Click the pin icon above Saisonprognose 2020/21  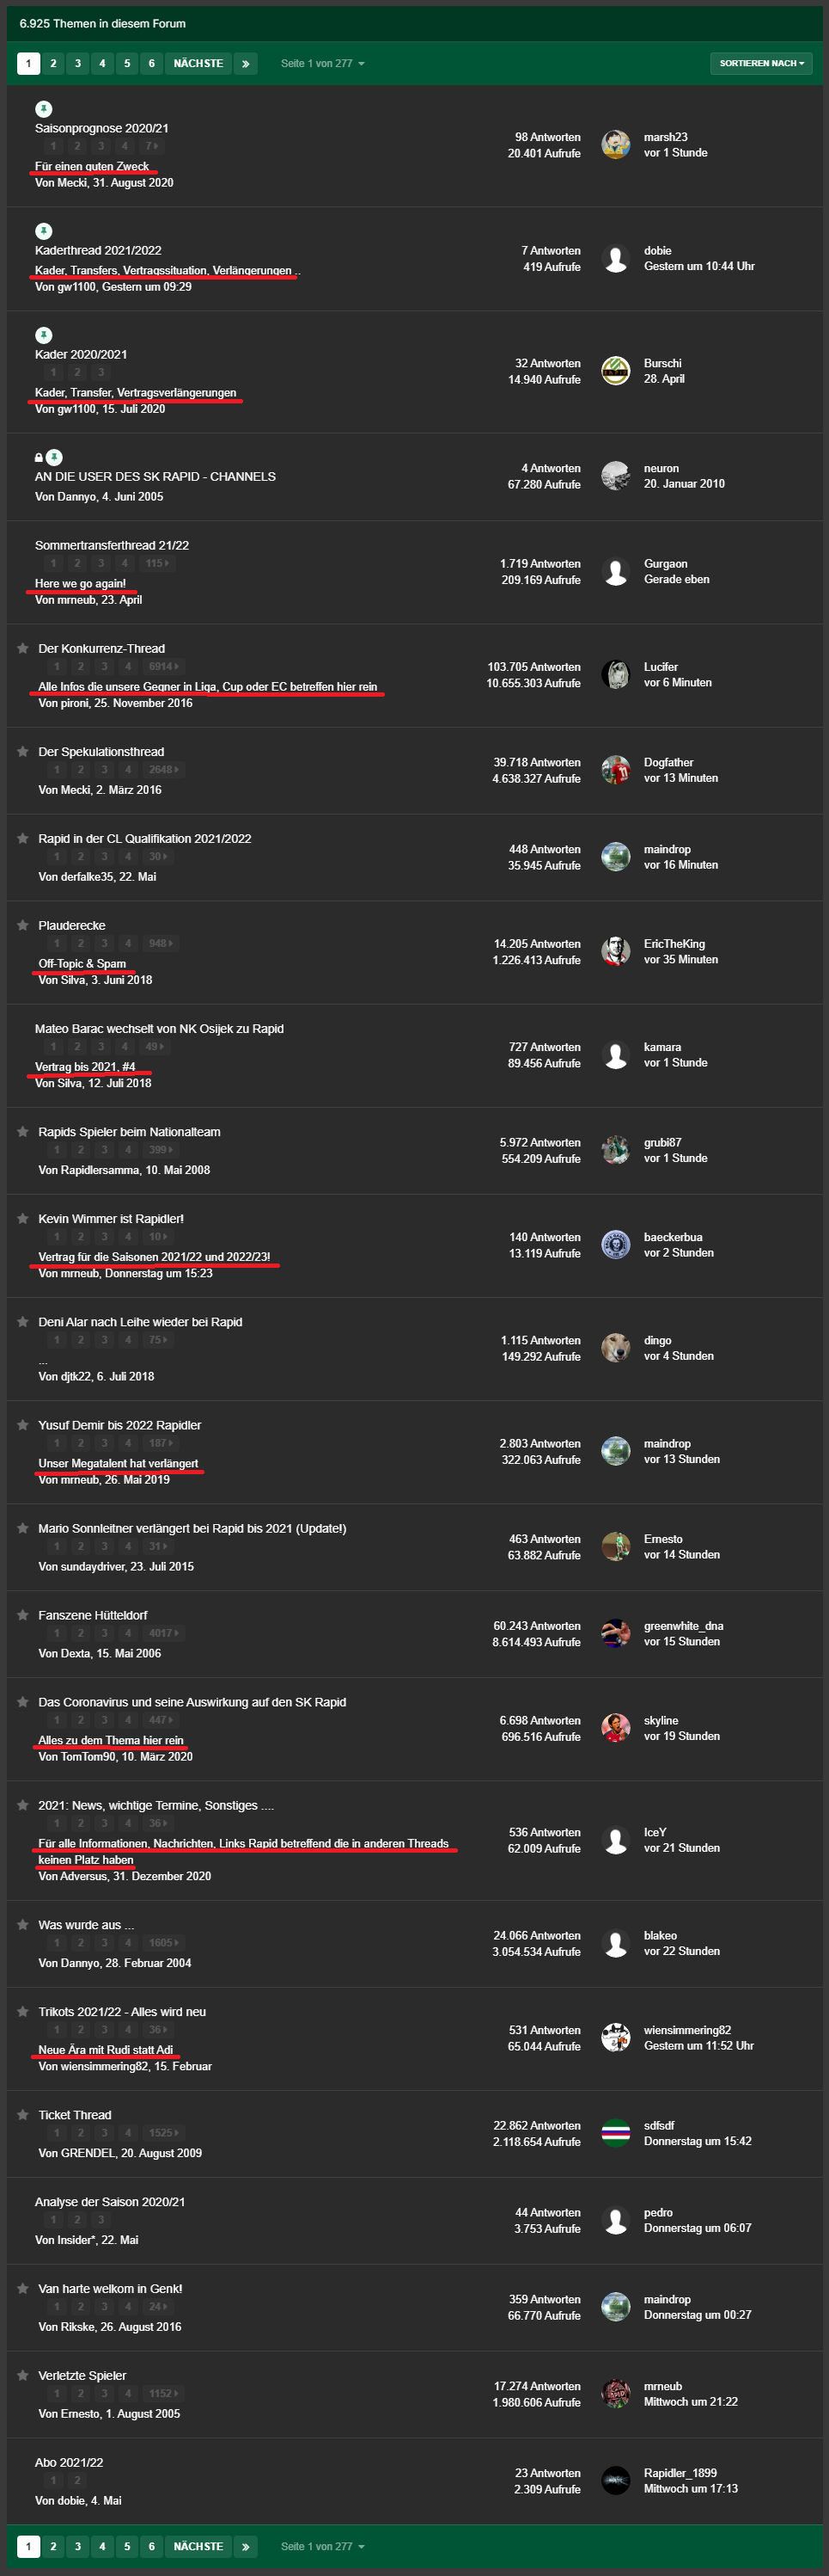pyautogui.click(x=44, y=109)
